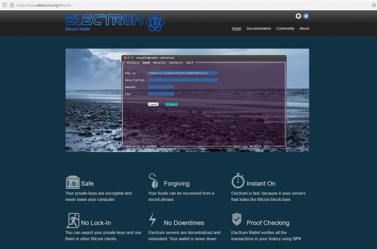Click the browser shield tracking-protection icon

tap(4, 5)
